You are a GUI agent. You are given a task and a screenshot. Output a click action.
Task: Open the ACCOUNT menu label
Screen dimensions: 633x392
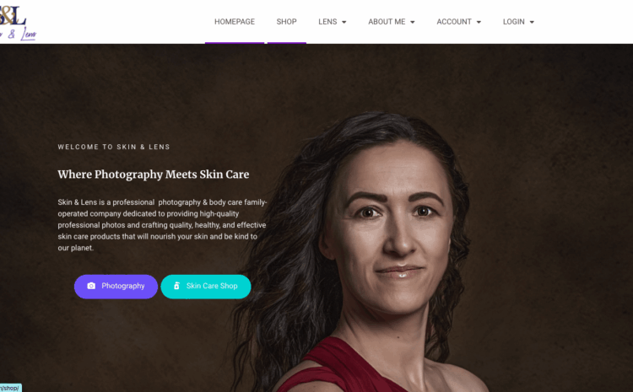[x=454, y=22]
